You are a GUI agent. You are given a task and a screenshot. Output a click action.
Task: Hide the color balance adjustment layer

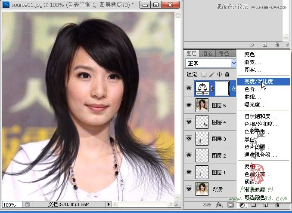(x=189, y=88)
